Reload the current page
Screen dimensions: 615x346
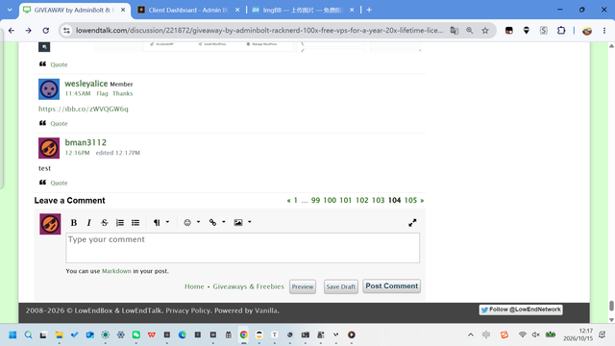point(46,30)
